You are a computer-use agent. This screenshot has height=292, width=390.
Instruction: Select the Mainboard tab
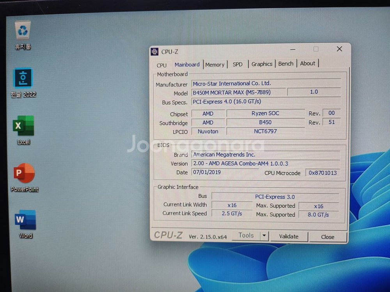coord(187,65)
